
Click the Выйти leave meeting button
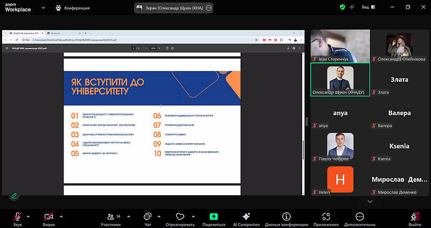[x=414, y=217]
